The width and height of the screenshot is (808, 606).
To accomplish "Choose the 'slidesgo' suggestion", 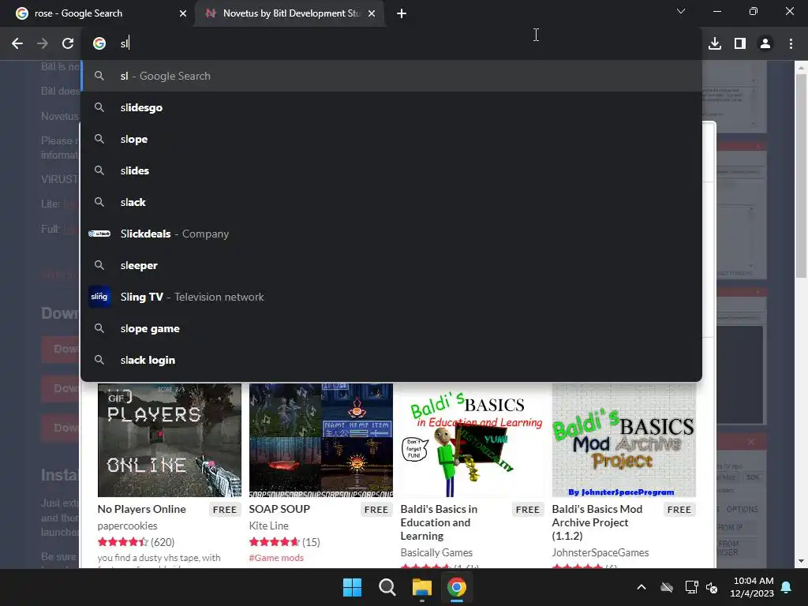I will tap(391, 107).
